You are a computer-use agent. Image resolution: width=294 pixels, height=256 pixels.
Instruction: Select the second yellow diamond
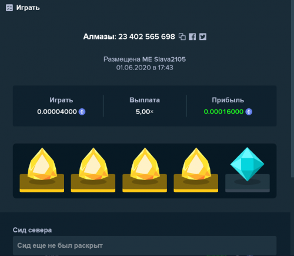pyautogui.click(x=93, y=170)
